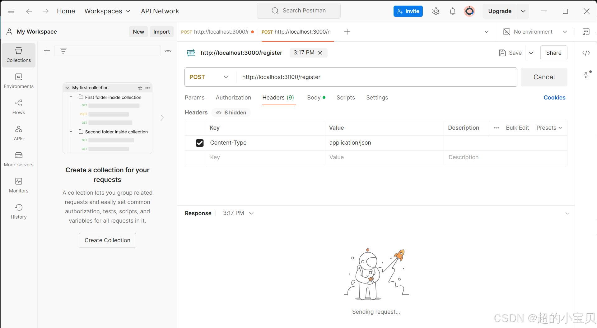
Task: Collapse the response pane chevron
Action: point(567,213)
